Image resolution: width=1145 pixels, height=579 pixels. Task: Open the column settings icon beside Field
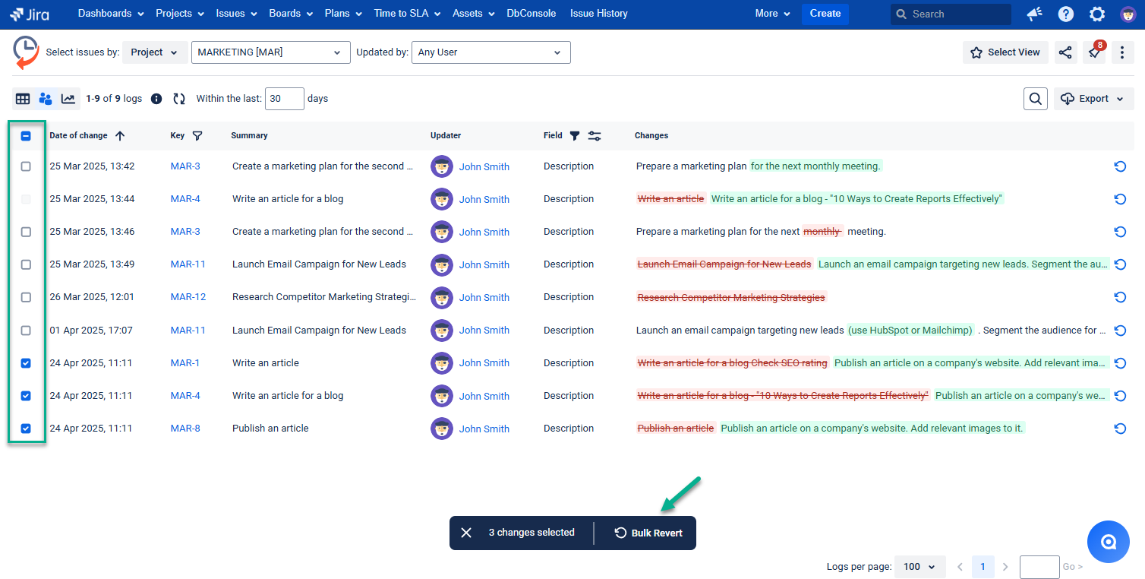click(595, 135)
